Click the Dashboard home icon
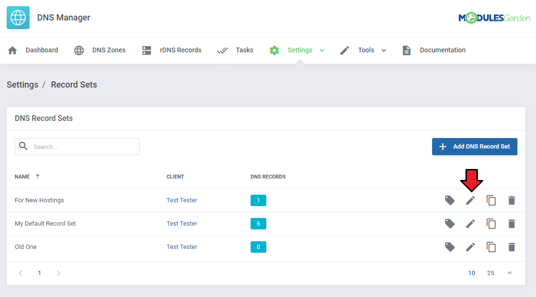Image resolution: width=536 pixels, height=297 pixels. (x=13, y=50)
